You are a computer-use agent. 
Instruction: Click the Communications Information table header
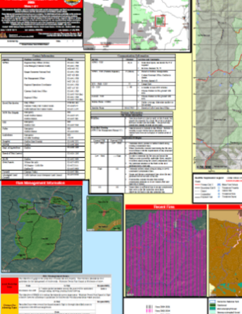point(133,56)
